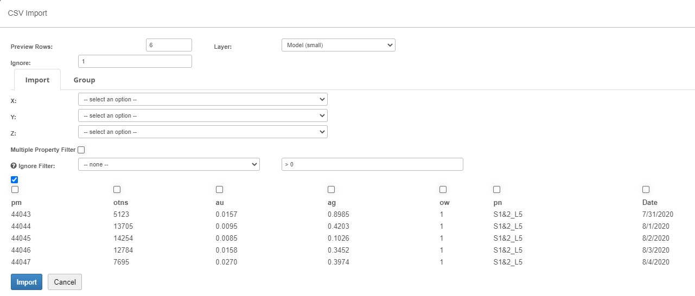Open the X coordinate dropdown
This screenshot has width=695, height=296.
[x=202, y=99]
